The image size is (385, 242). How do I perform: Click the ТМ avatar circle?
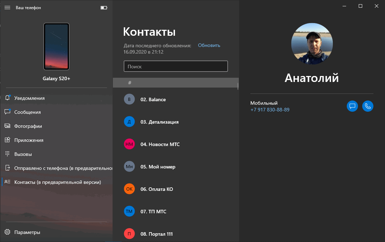[129, 211]
